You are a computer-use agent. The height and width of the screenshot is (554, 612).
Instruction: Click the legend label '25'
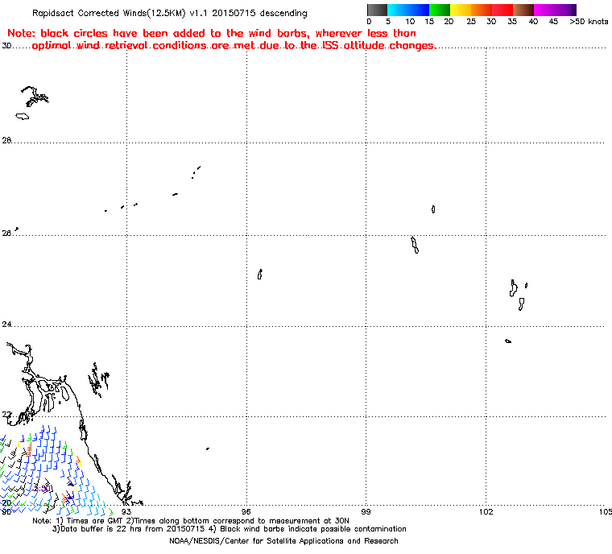pyautogui.click(x=471, y=22)
